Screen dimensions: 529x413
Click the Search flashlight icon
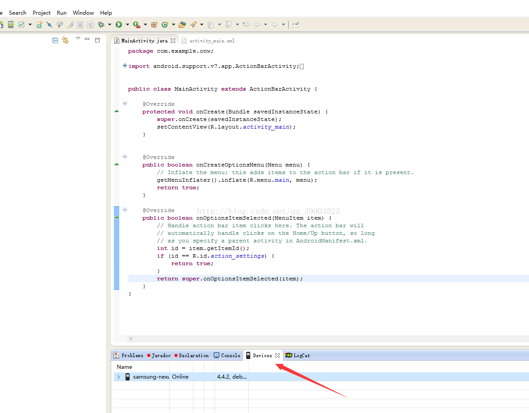[x=193, y=25]
